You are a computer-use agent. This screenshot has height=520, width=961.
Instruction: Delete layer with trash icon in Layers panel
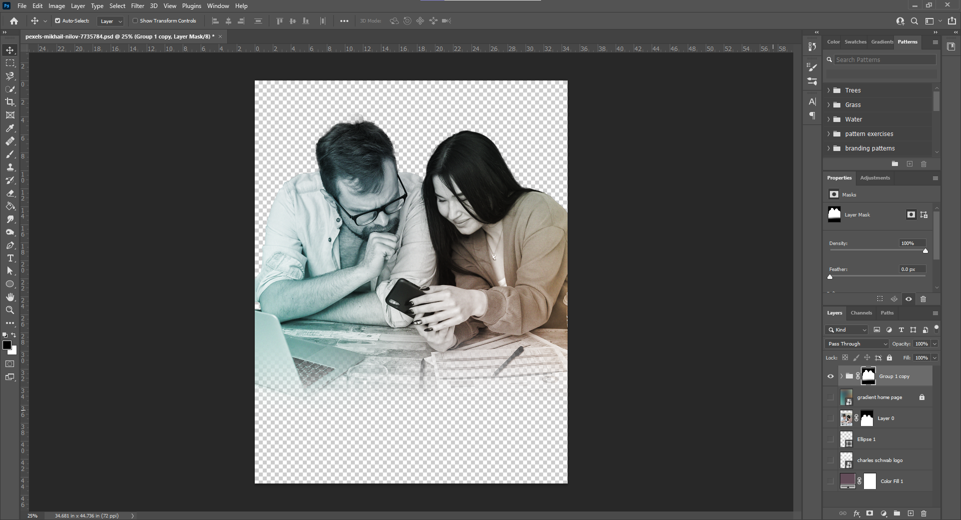(924, 513)
